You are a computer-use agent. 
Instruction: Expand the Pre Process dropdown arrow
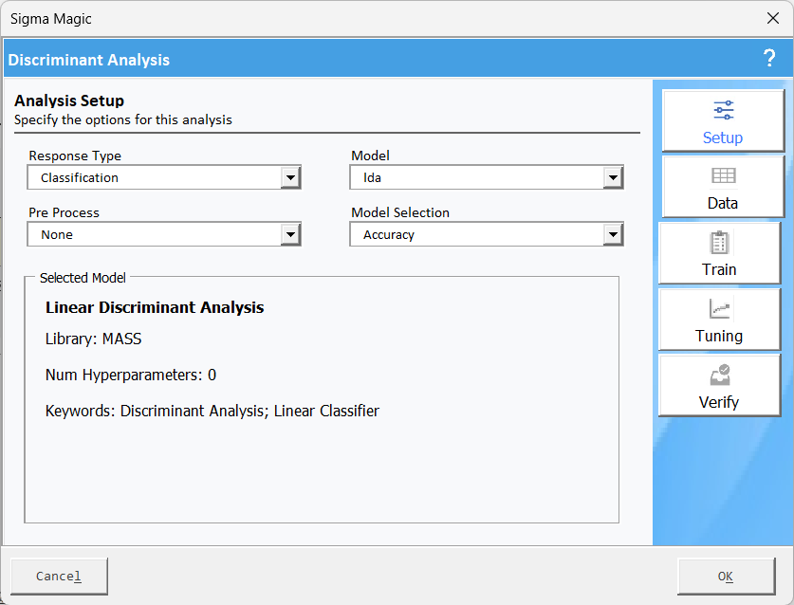point(290,234)
